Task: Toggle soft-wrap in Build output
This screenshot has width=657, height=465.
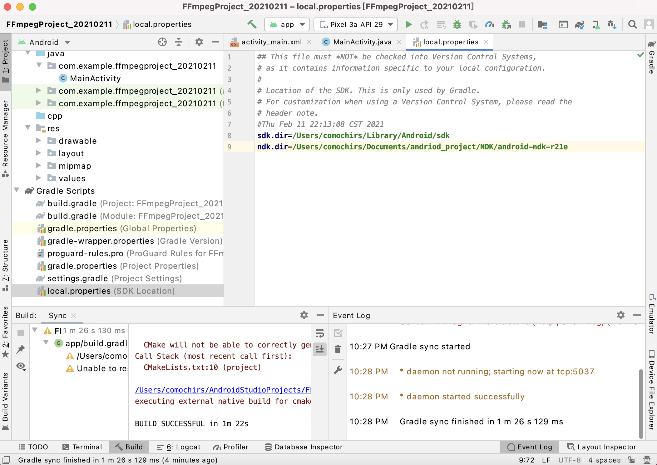Action: 320,333
